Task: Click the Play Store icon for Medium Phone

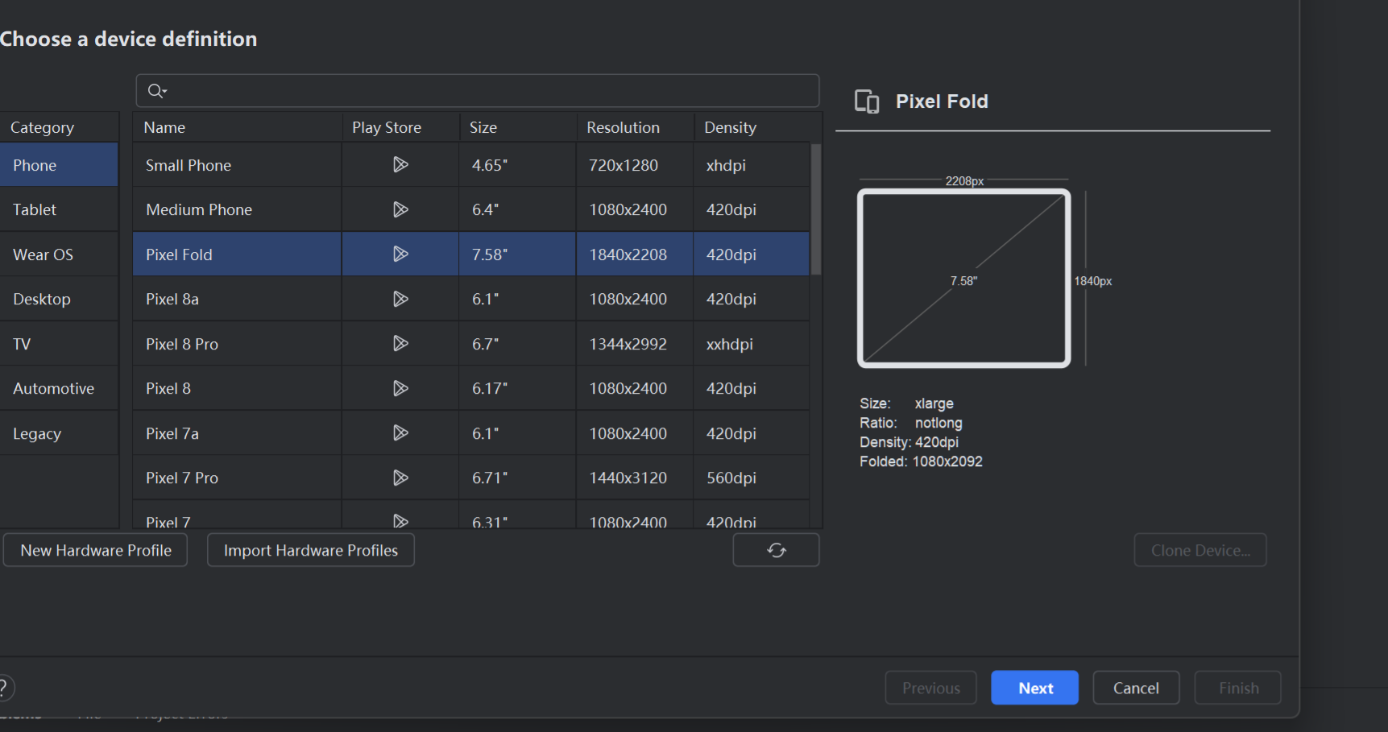Action: [x=400, y=209]
